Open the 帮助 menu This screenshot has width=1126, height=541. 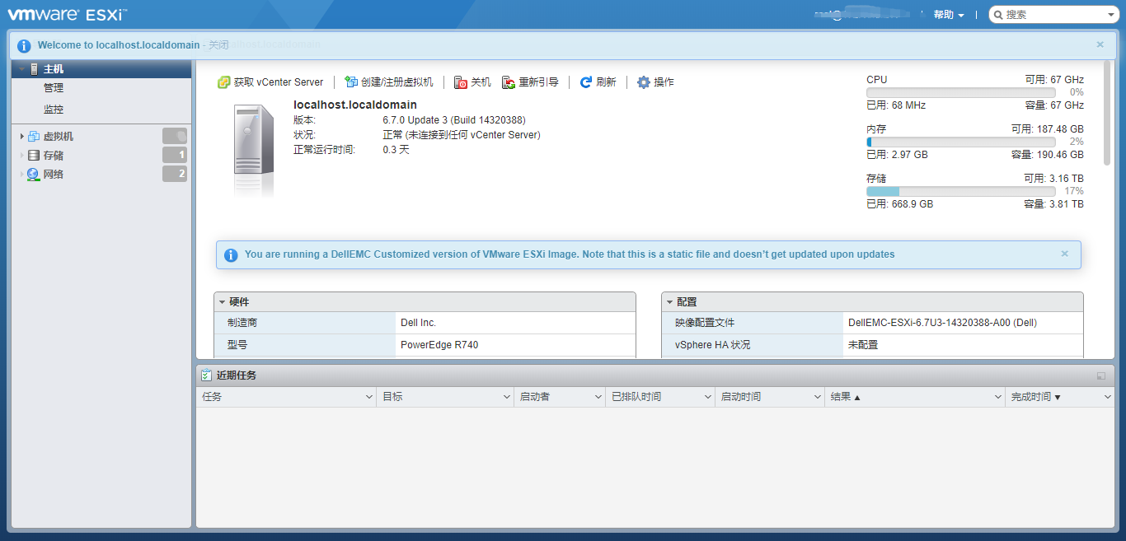tap(948, 14)
